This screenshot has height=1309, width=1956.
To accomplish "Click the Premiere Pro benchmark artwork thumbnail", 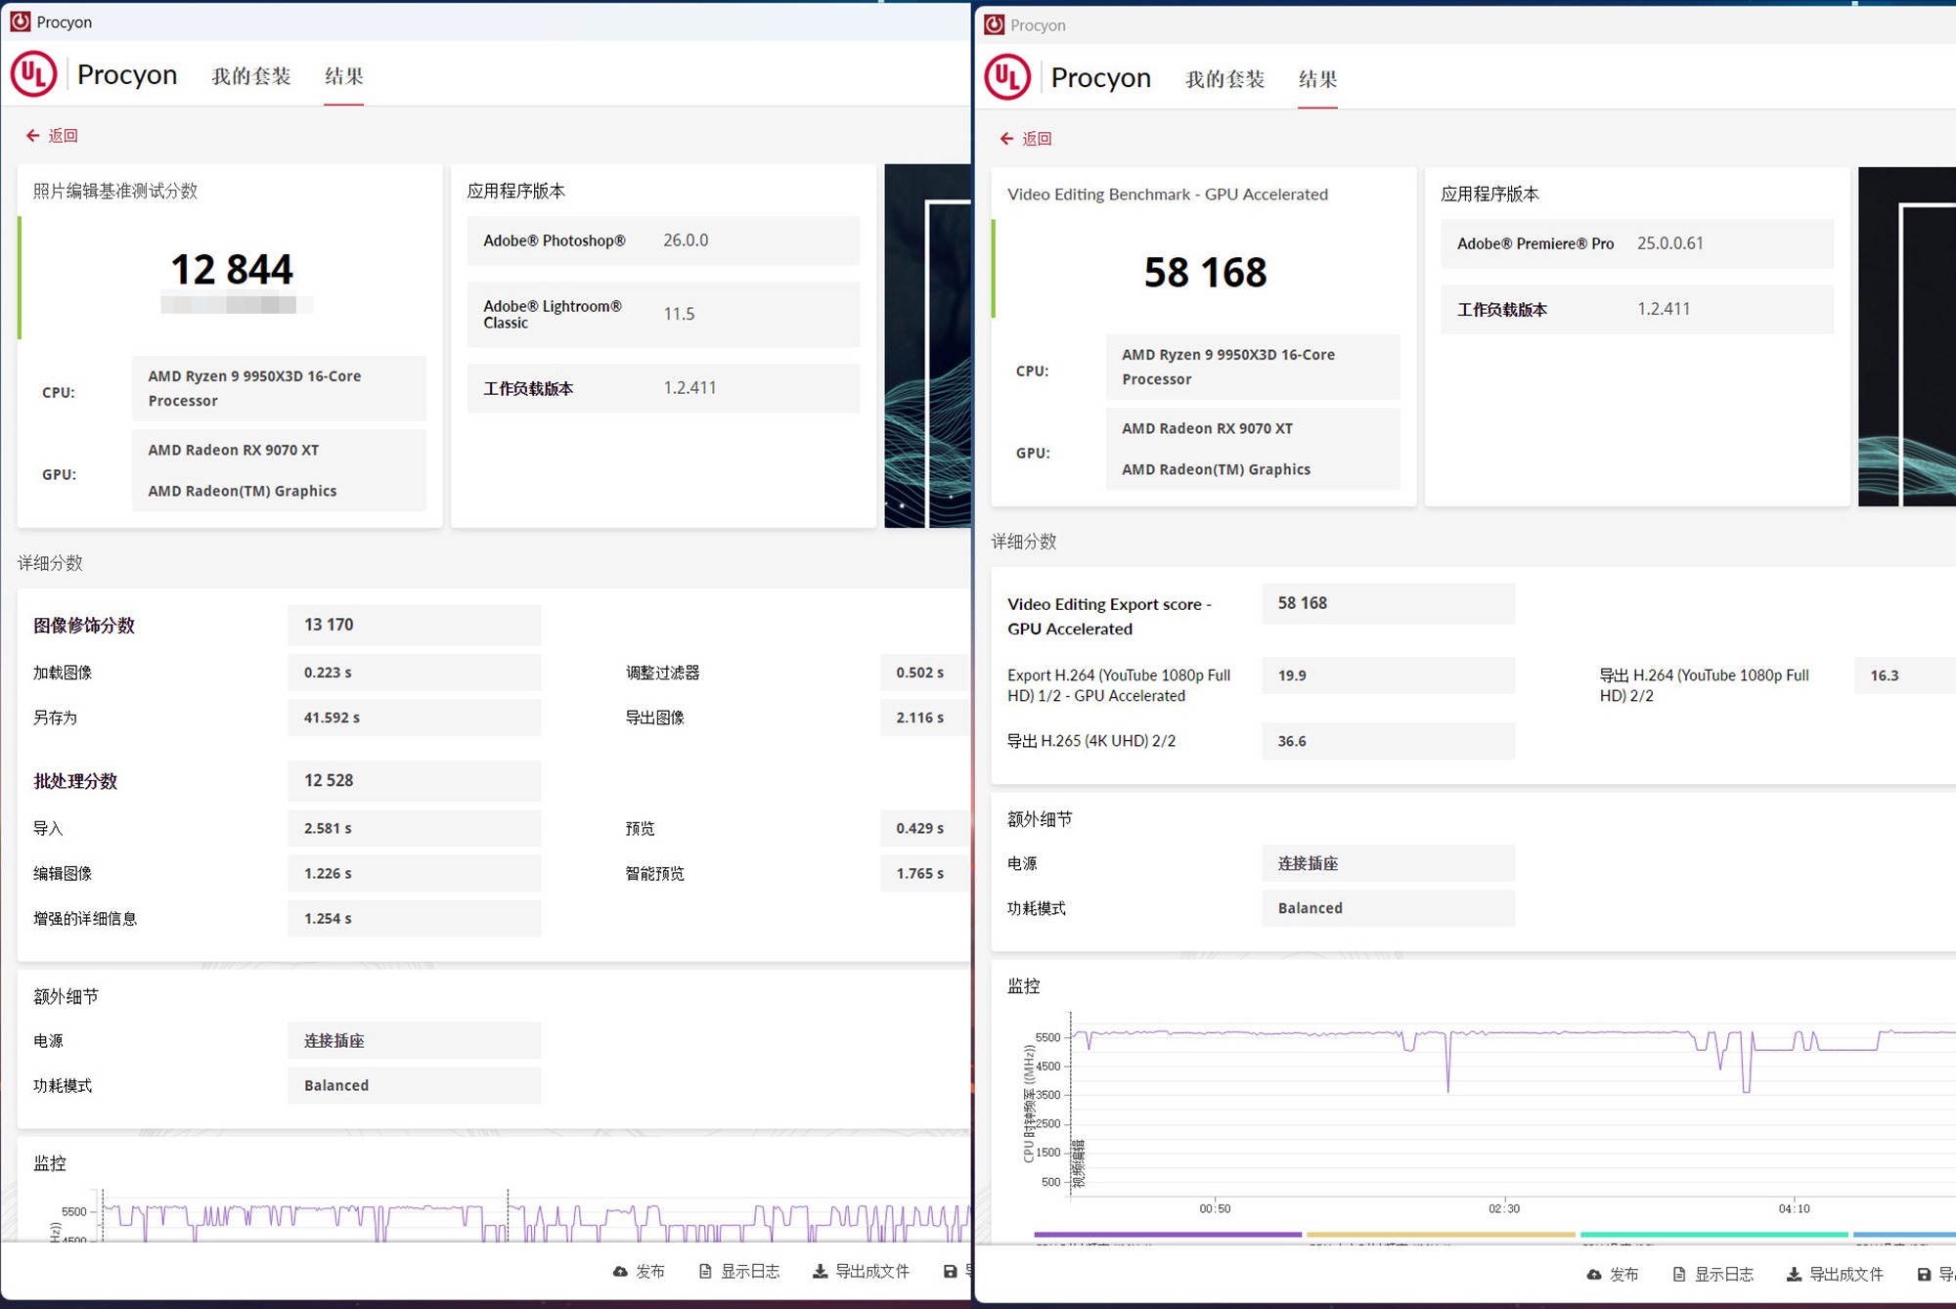I will pyautogui.click(x=1906, y=337).
